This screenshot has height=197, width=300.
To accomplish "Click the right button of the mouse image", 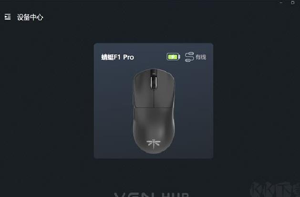I will pyautogui.click(x=165, y=91).
